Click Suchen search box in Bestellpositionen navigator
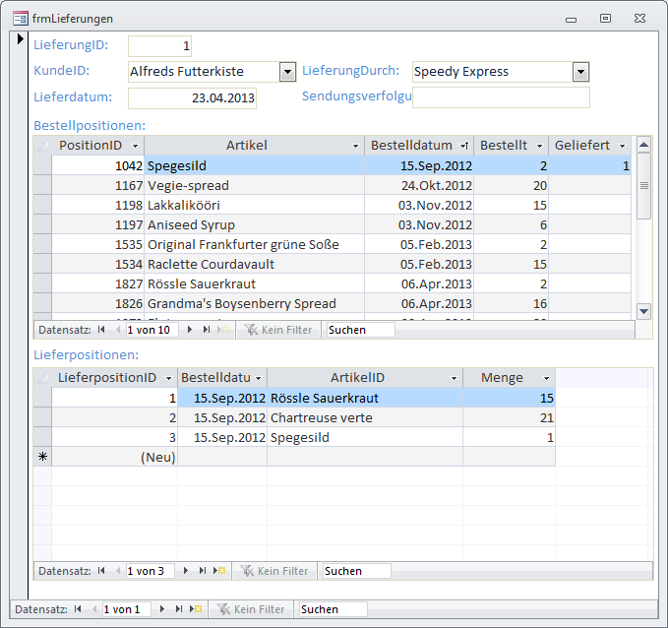 click(x=360, y=330)
